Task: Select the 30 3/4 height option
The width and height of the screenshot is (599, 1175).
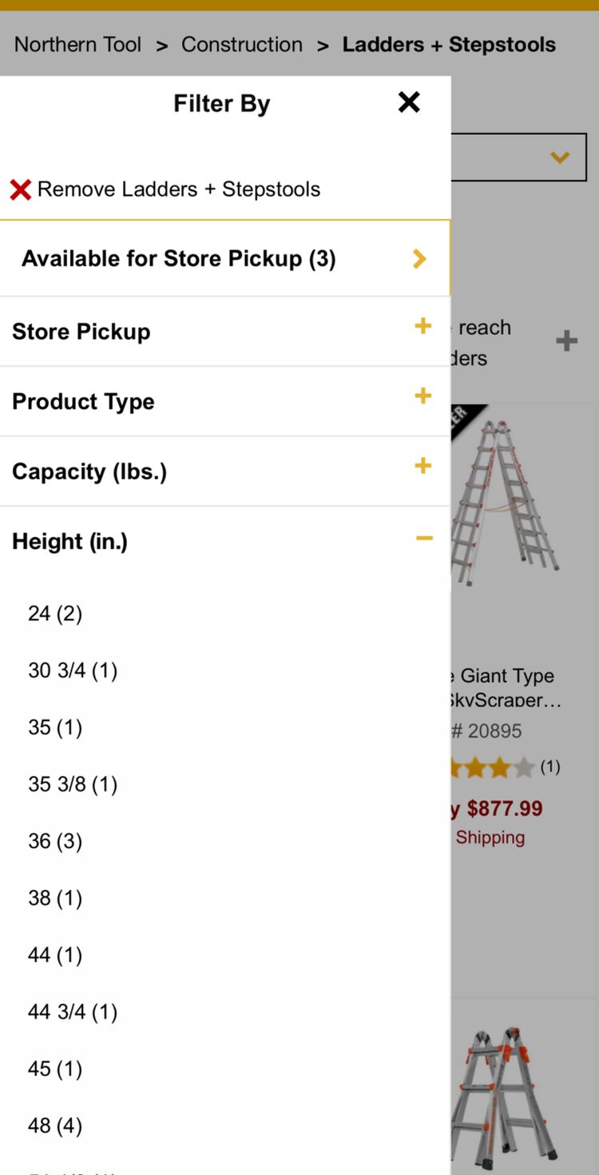Action: pyautogui.click(x=73, y=670)
